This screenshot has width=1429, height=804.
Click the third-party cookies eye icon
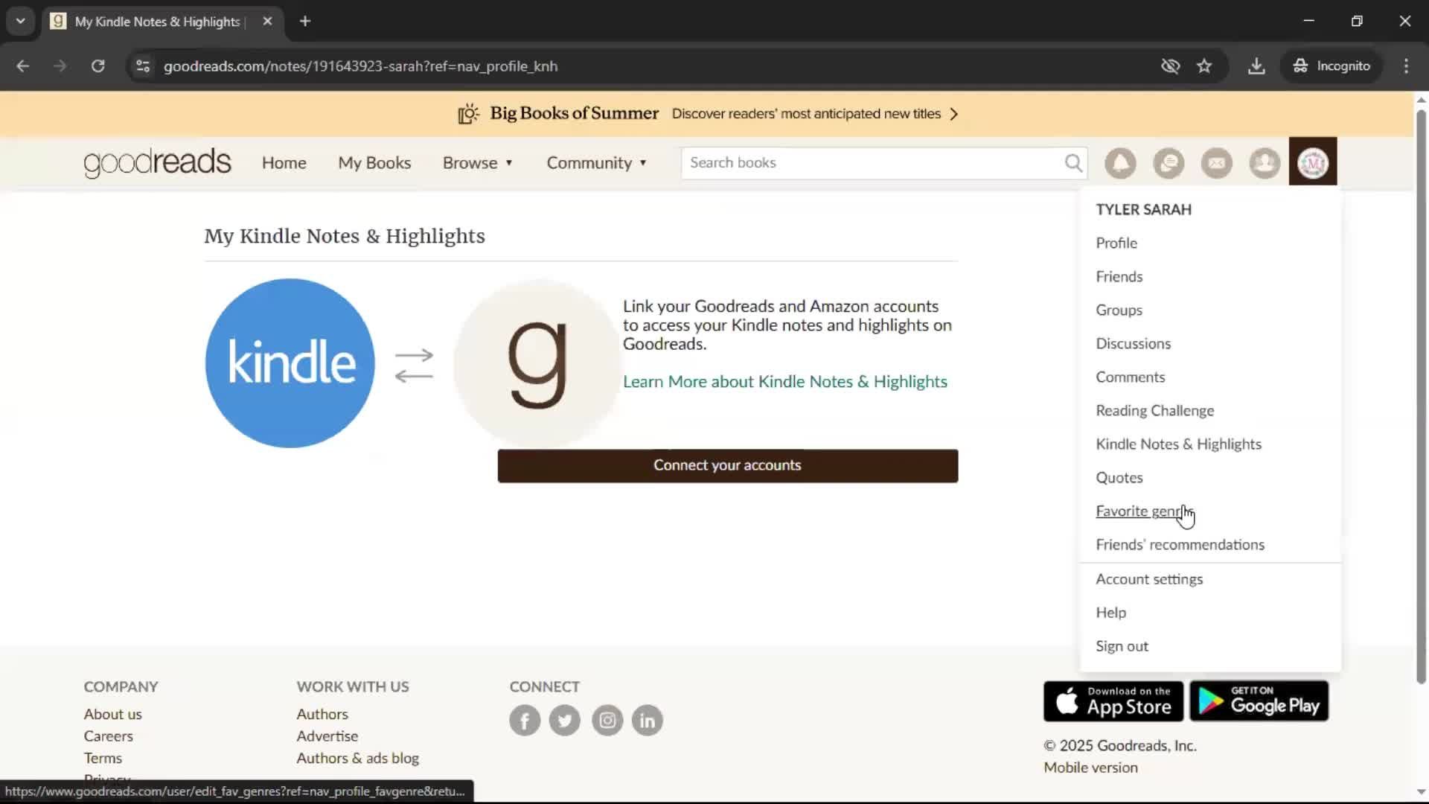tap(1171, 66)
